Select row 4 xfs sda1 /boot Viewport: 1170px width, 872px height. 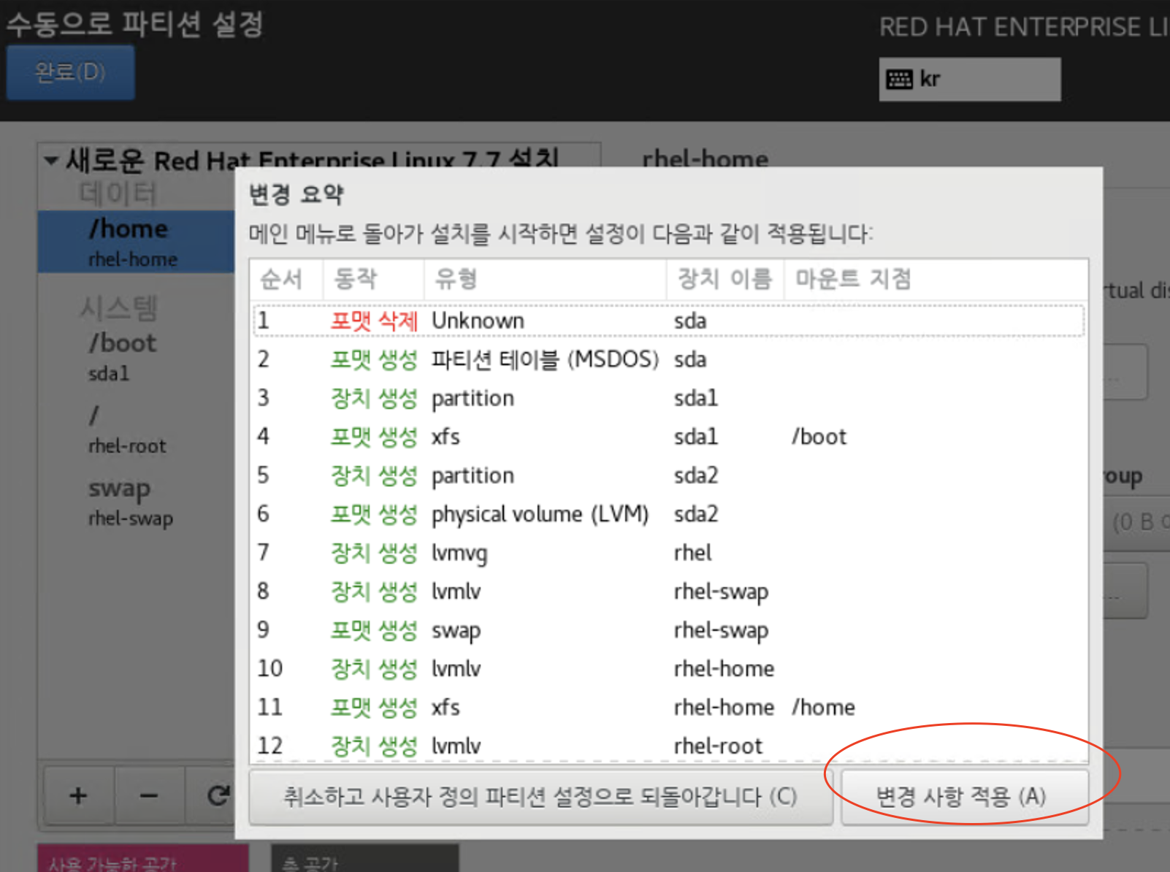[668, 437]
